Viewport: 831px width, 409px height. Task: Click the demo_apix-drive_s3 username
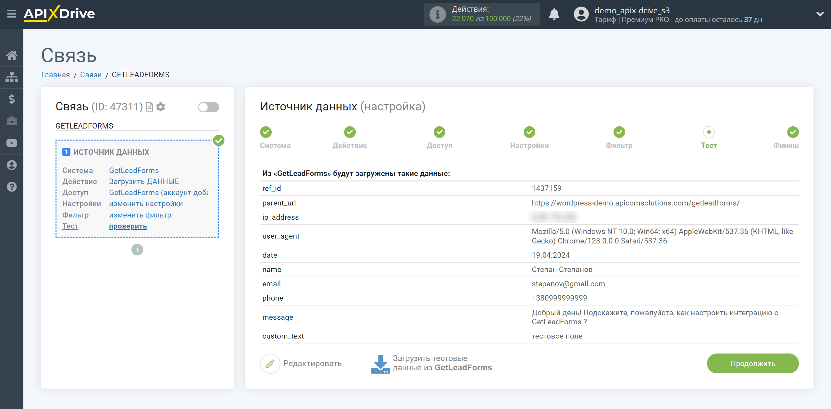[x=632, y=10]
